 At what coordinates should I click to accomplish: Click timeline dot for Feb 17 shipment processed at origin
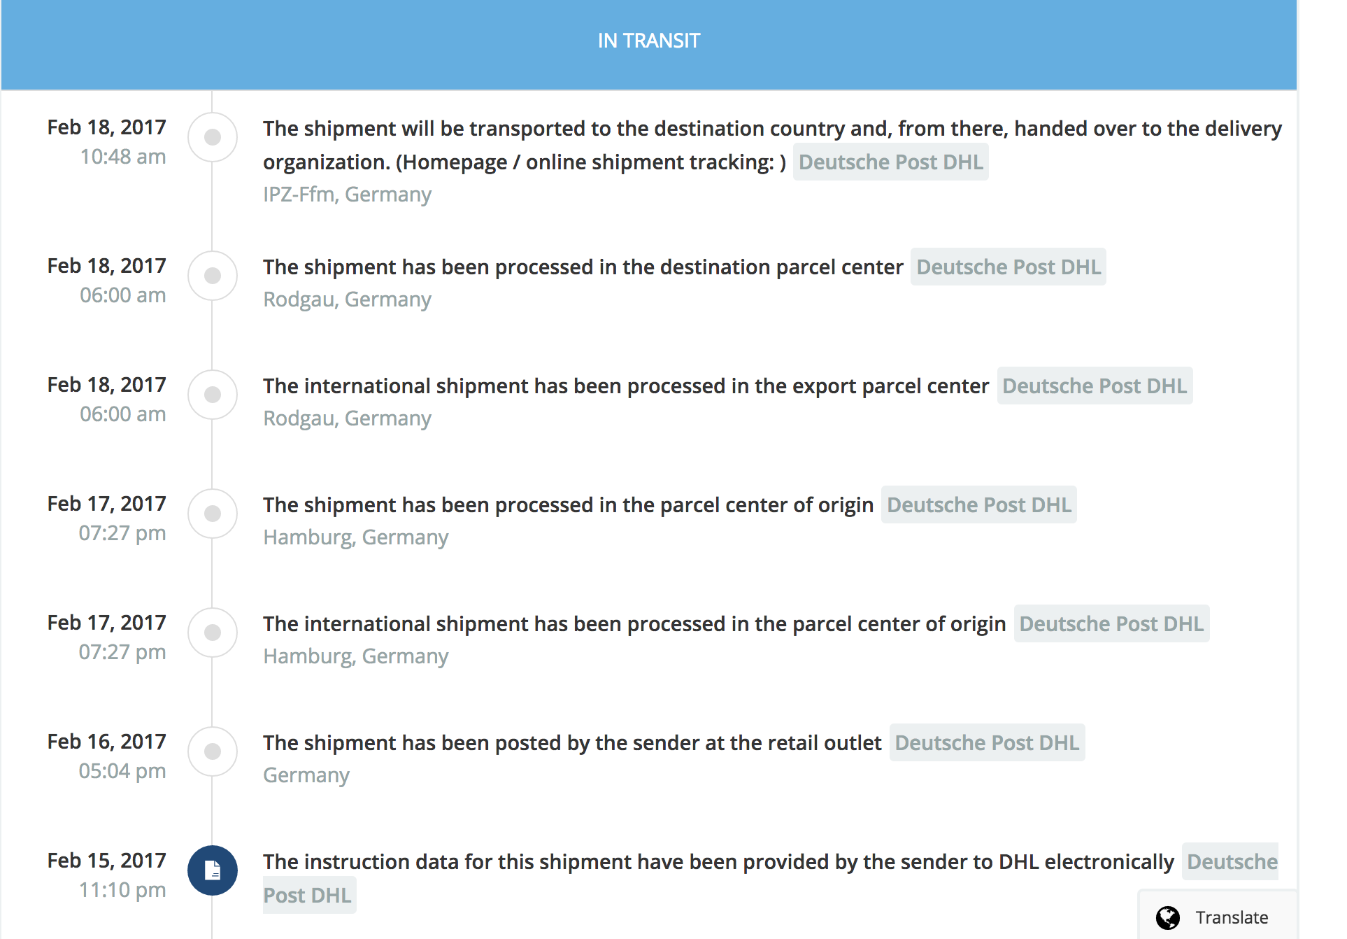(x=213, y=514)
